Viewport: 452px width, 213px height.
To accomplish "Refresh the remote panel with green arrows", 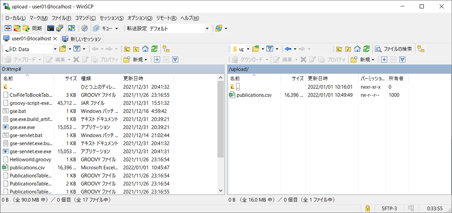I will tap(366, 49).
